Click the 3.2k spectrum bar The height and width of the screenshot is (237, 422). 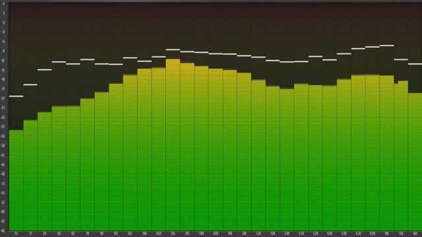click(315, 158)
